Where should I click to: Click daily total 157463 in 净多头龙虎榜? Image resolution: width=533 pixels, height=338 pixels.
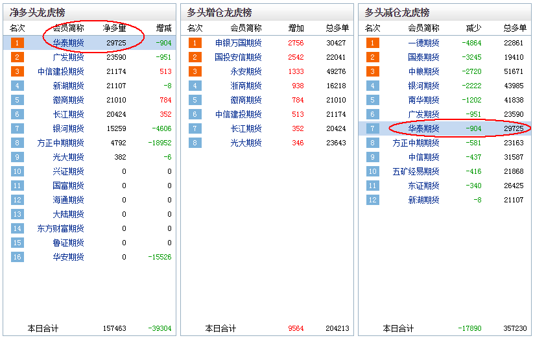[115, 328]
